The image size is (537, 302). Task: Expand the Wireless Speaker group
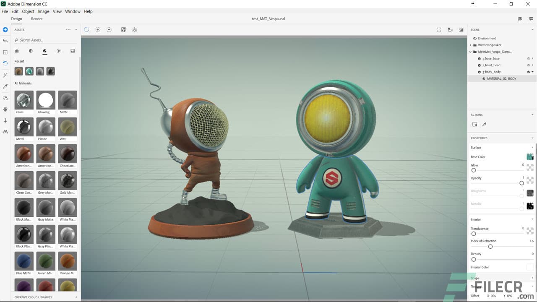tap(470, 45)
